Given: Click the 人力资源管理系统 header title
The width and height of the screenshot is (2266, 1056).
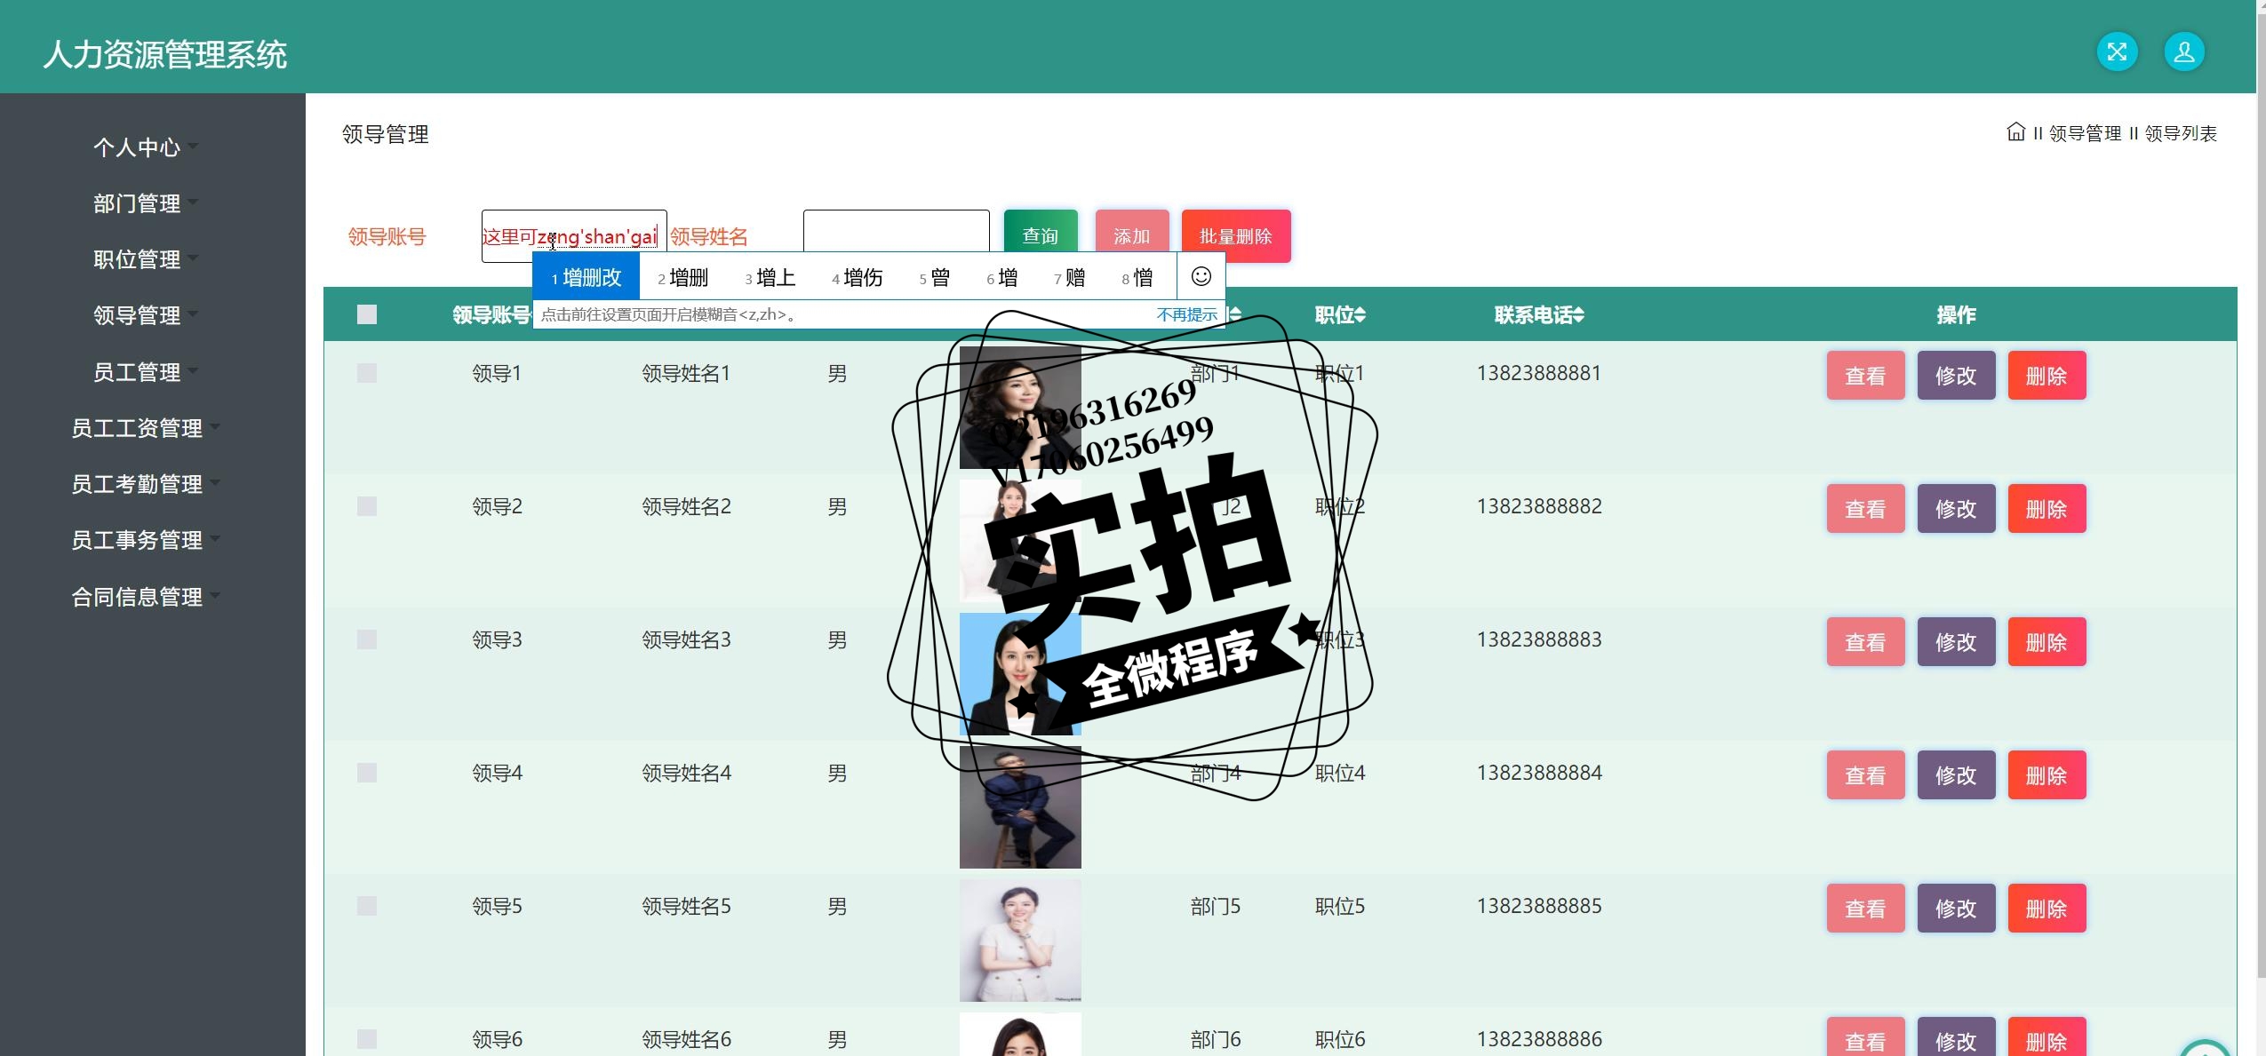Looking at the screenshot, I should [165, 55].
